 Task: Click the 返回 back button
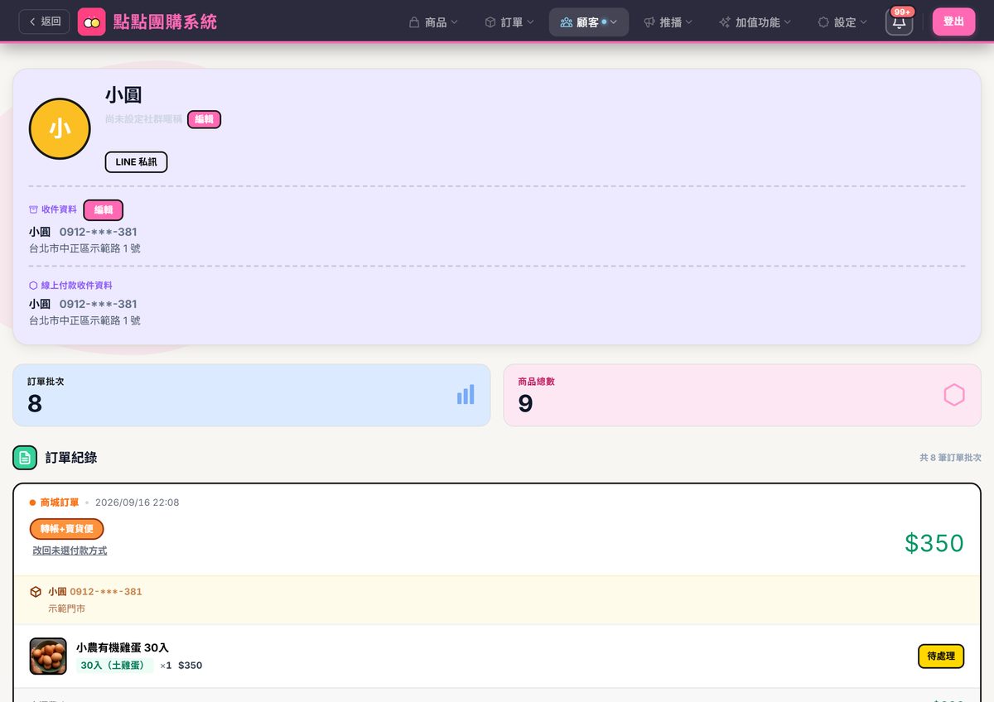point(44,22)
